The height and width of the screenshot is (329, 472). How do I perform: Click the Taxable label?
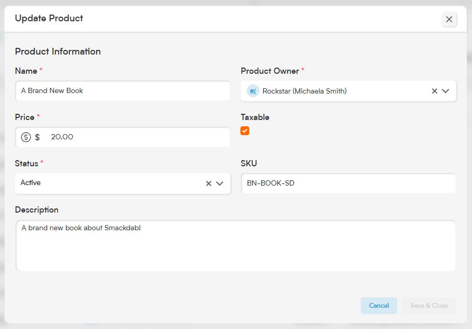pos(255,117)
